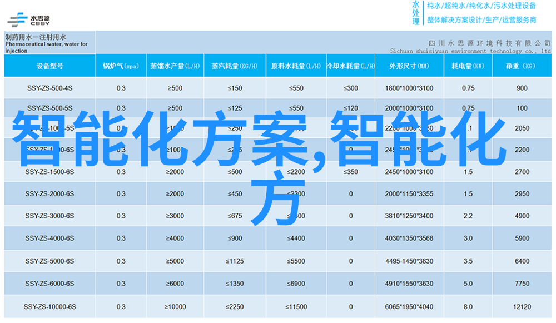The image size is (556, 323).
Task: Select the 锅炉气(mpa) column header
Action: [x=121, y=66]
